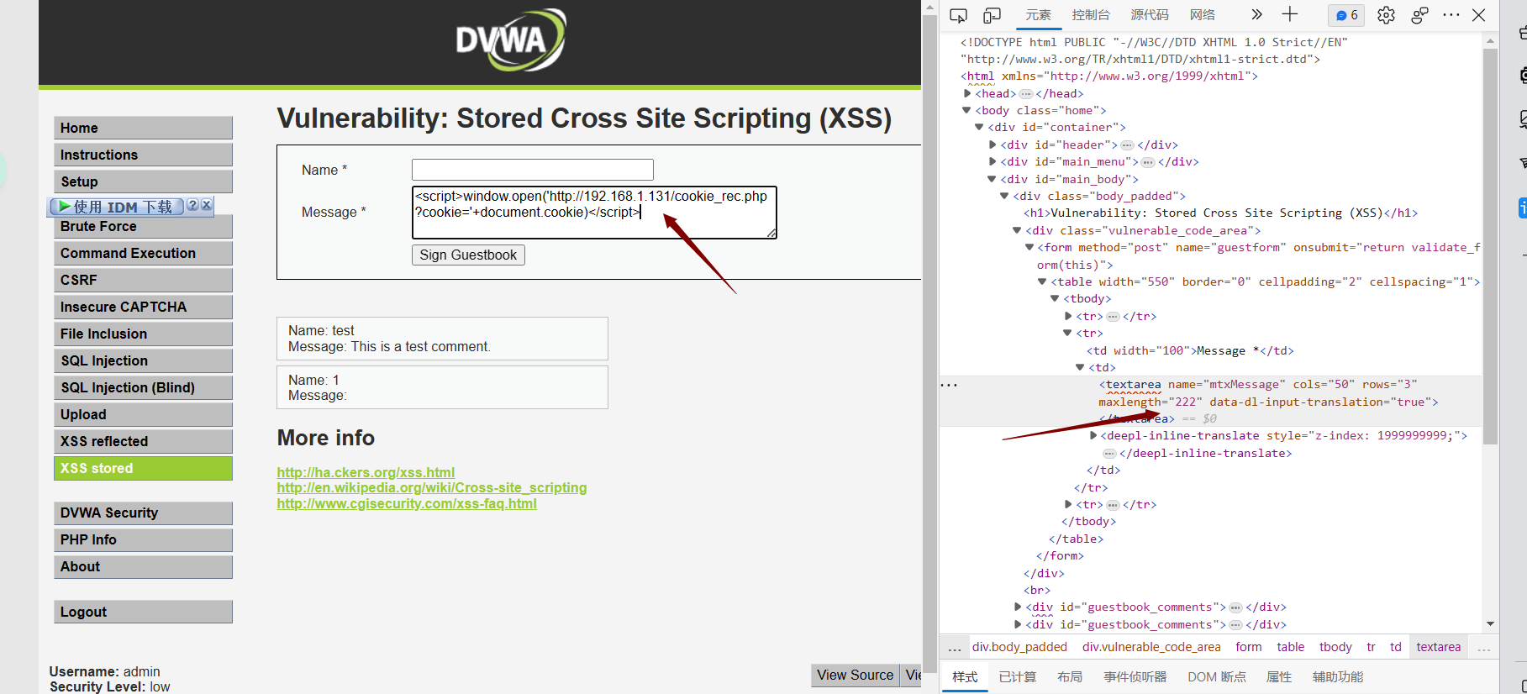Collapse the div id container node
Screen dimensions: 1527x694
(979, 127)
